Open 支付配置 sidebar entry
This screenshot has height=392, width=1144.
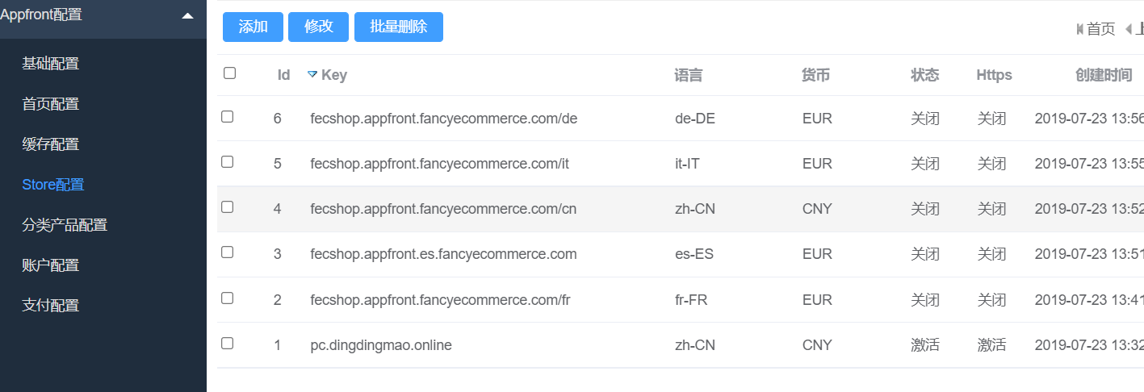(x=50, y=306)
